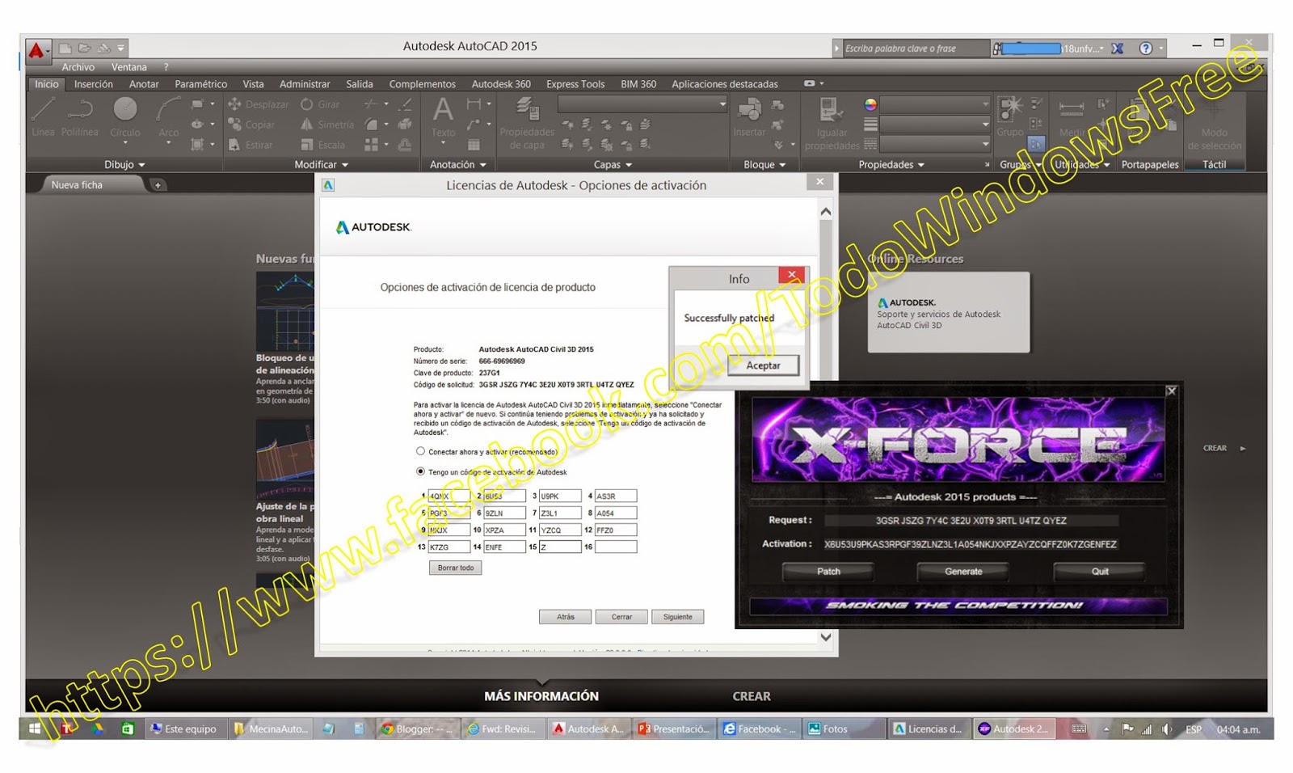Select 'Tengo un código de activación' radio
1293x773 pixels.
point(420,471)
